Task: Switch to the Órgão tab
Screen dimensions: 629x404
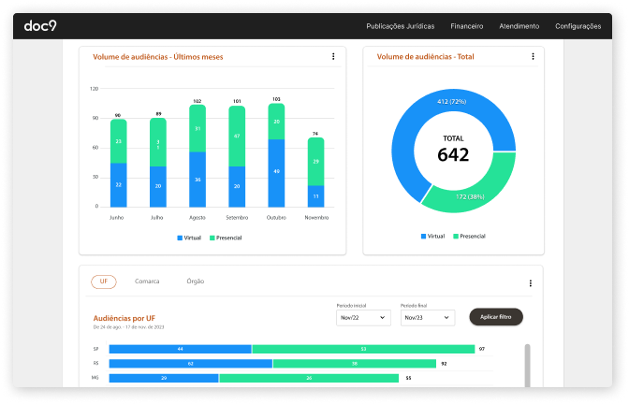Action: pos(196,281)
